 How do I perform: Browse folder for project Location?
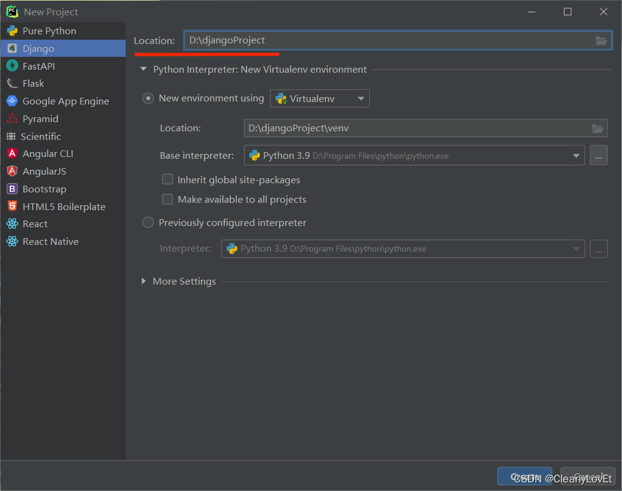pyautogui.click(x=601, y=40)
